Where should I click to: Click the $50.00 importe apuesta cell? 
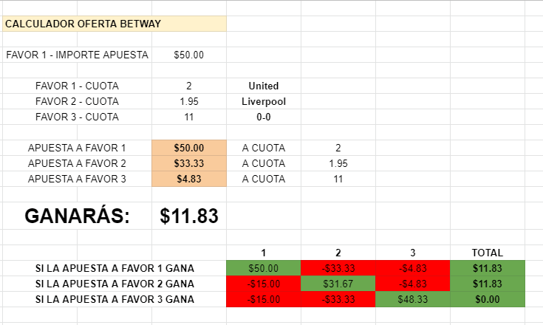click(189, 55)
